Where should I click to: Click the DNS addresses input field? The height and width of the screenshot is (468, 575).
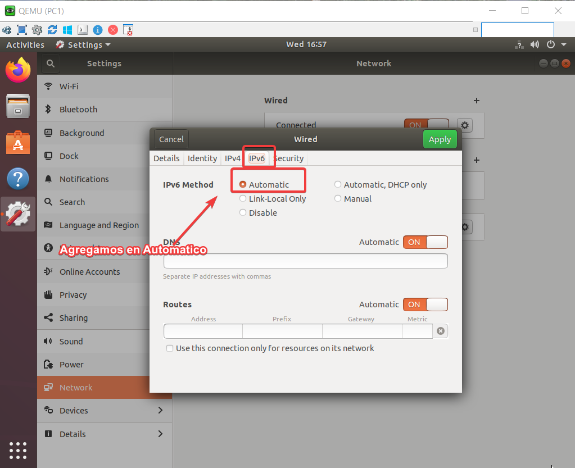tap(305, 261)
